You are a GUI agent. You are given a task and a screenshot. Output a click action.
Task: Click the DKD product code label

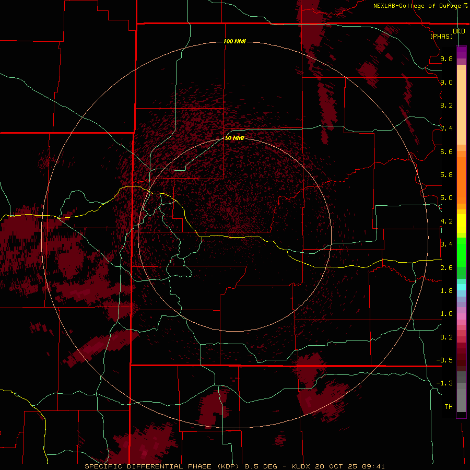pos(459,31)
